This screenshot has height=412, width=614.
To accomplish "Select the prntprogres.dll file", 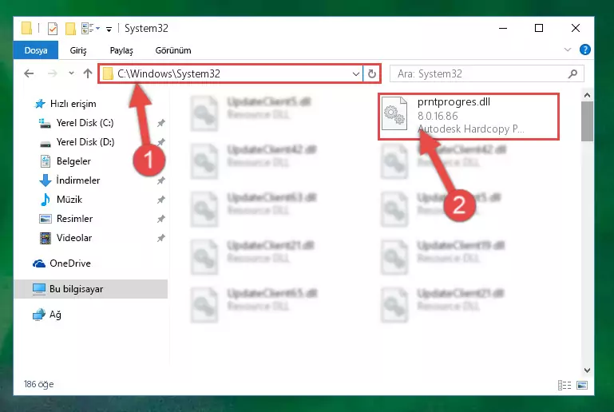I will point(469,117).
